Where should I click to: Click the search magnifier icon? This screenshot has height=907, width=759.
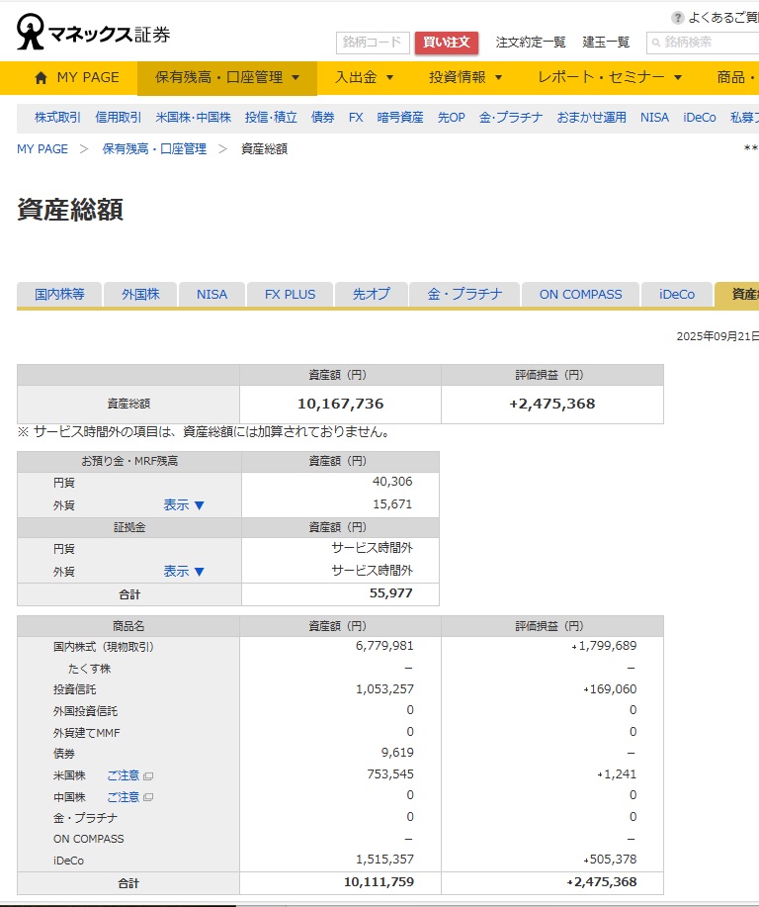[x=655, y=43]
